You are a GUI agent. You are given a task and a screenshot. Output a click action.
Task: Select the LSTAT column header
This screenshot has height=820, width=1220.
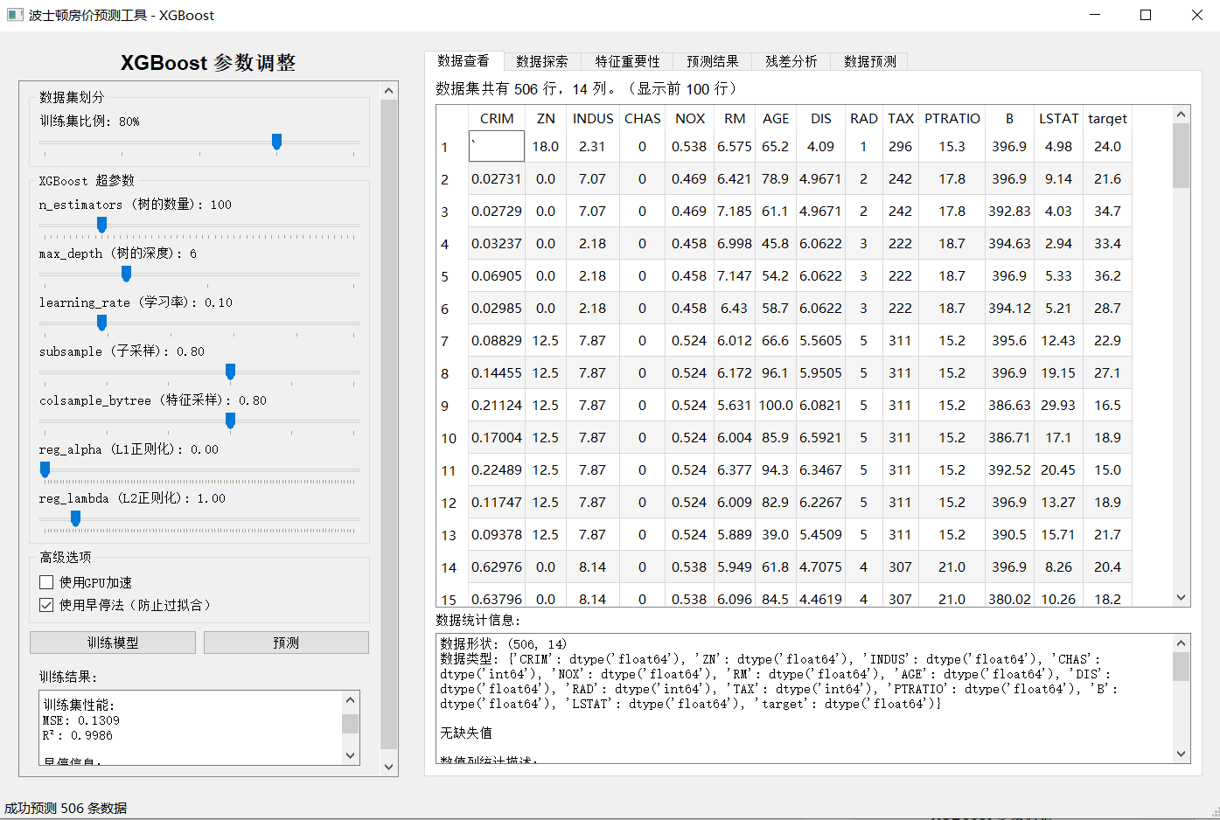coord(1058,118)
